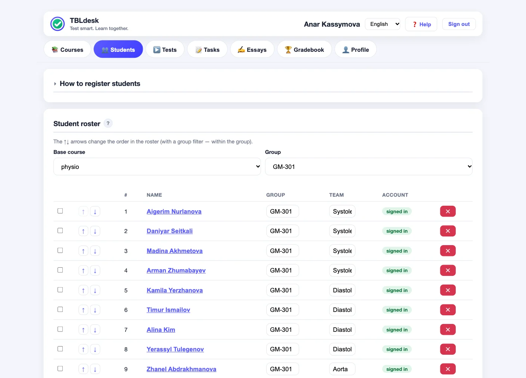Switch to the Courses tab
The width and height of the screenshot is (526, 378).
pyautogui.click(x=67, y=50)
